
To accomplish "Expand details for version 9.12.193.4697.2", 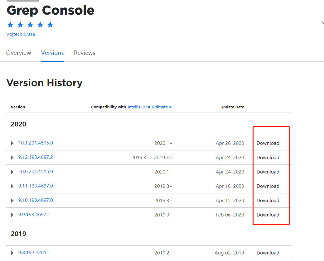I will click(12, 158).
